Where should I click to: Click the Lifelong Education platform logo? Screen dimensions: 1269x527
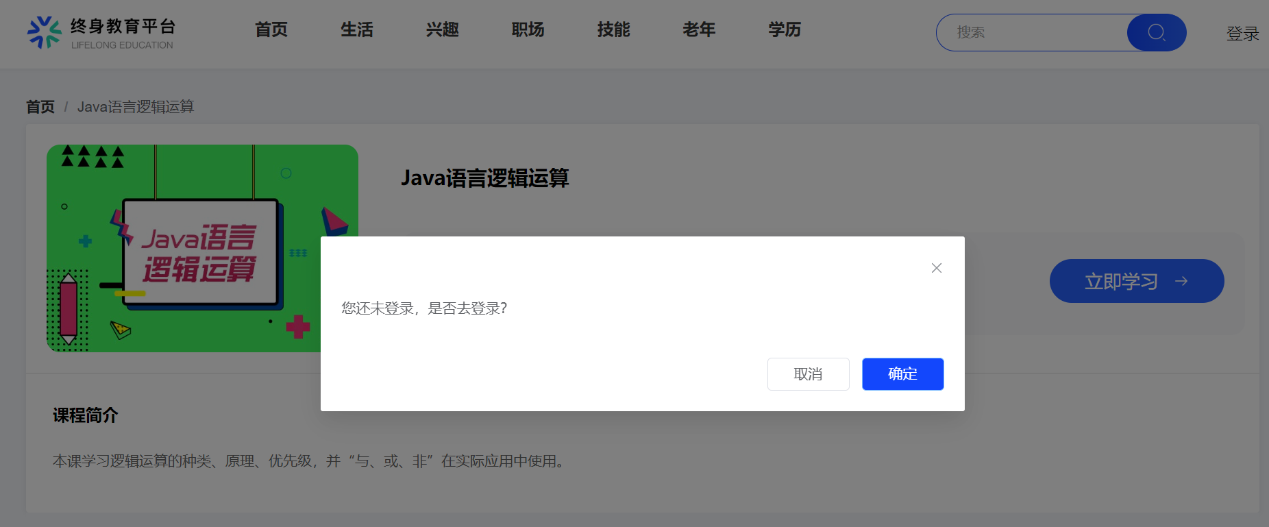click(x=101, y=33)
